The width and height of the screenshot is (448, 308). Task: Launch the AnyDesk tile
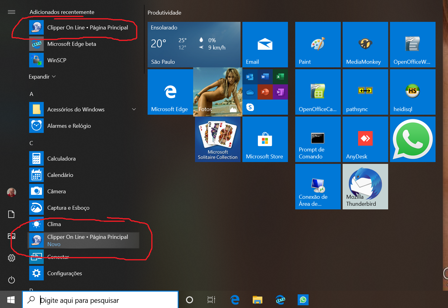pyautogui.click(x=365, y=139)
